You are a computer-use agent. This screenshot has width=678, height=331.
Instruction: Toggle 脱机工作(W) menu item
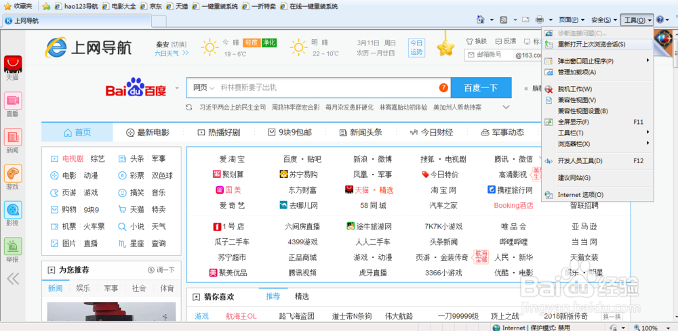coord(597,89)
